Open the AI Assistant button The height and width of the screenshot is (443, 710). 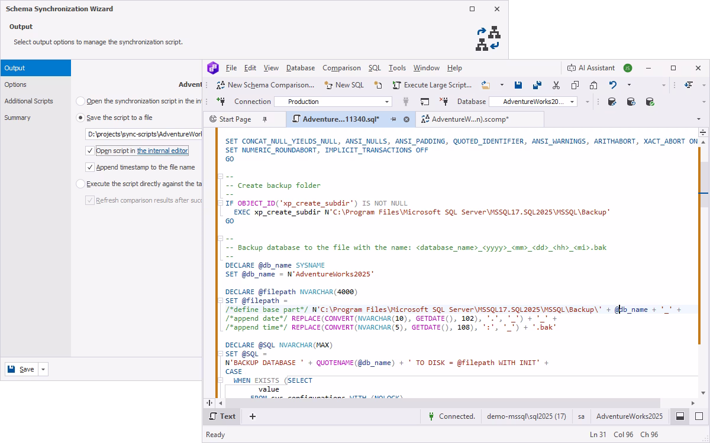tap(591, 68)
